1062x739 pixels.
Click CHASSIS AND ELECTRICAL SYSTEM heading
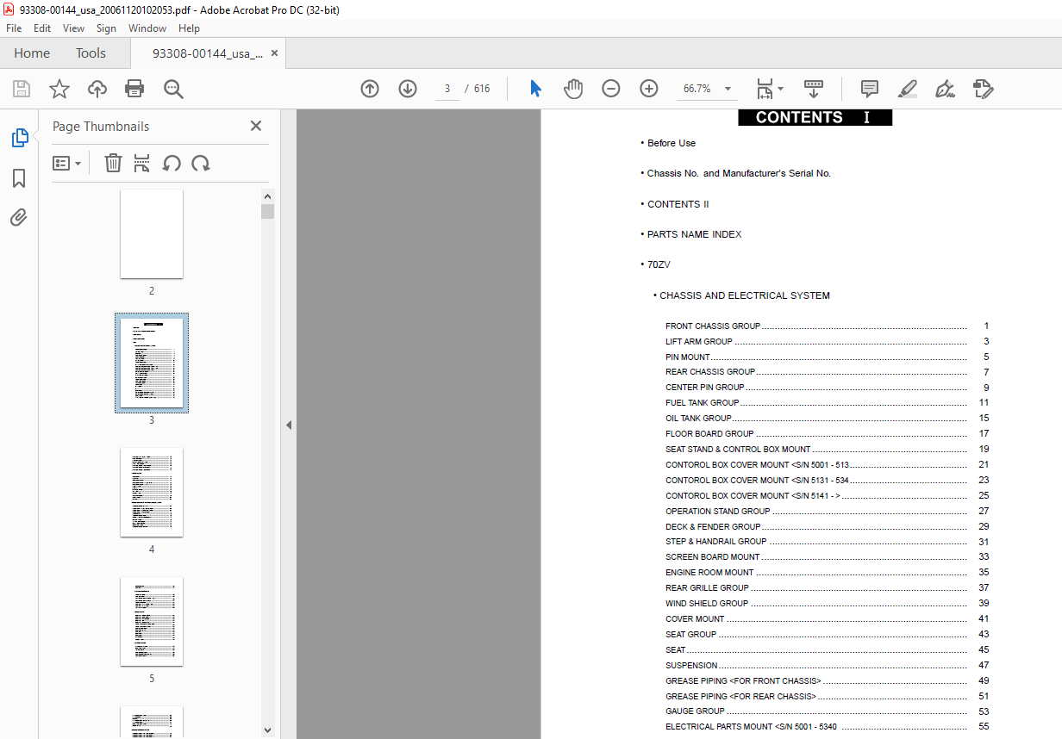click(x=745, y=295)
